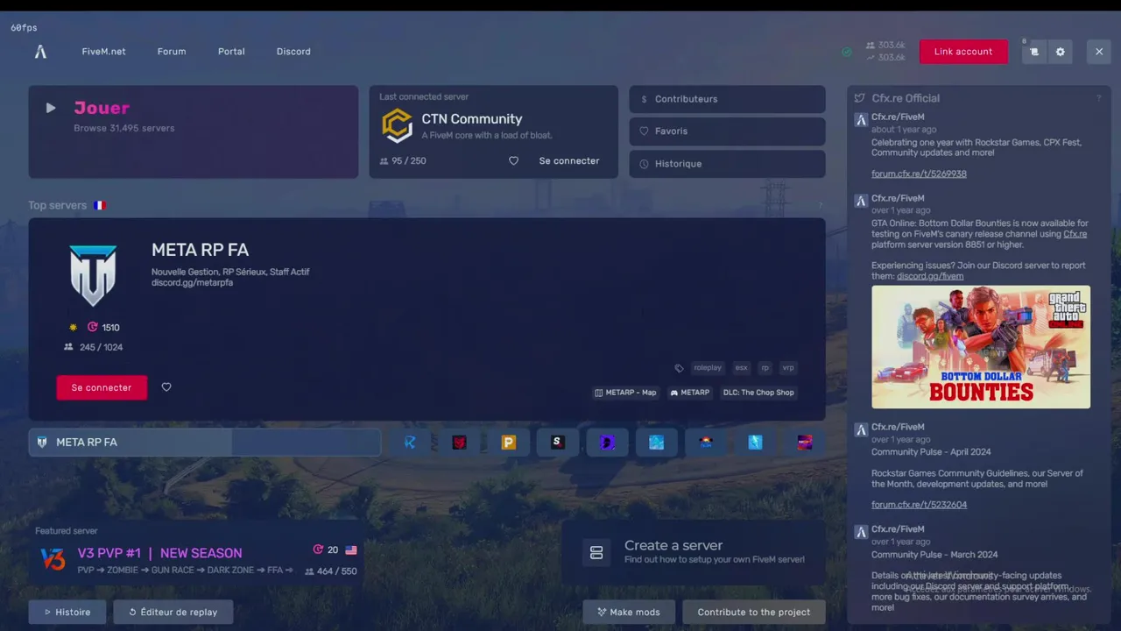1121x631 pixels.
Task: Open the Bottom Dollar Bounties image
Action: (981, 347)
